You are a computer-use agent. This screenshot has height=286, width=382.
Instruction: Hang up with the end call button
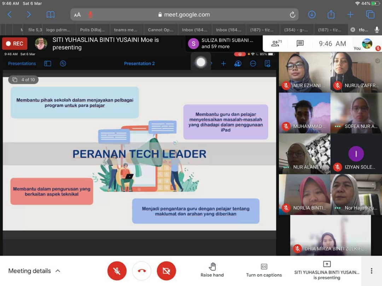141,271
